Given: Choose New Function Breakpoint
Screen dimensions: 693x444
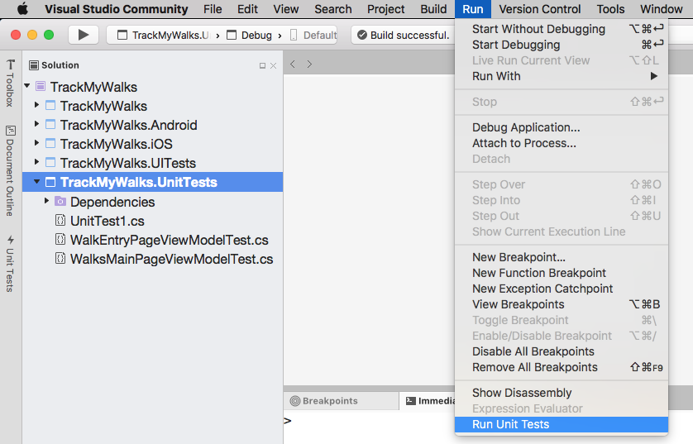Looking at the screenshot, I should click(562, 273).
